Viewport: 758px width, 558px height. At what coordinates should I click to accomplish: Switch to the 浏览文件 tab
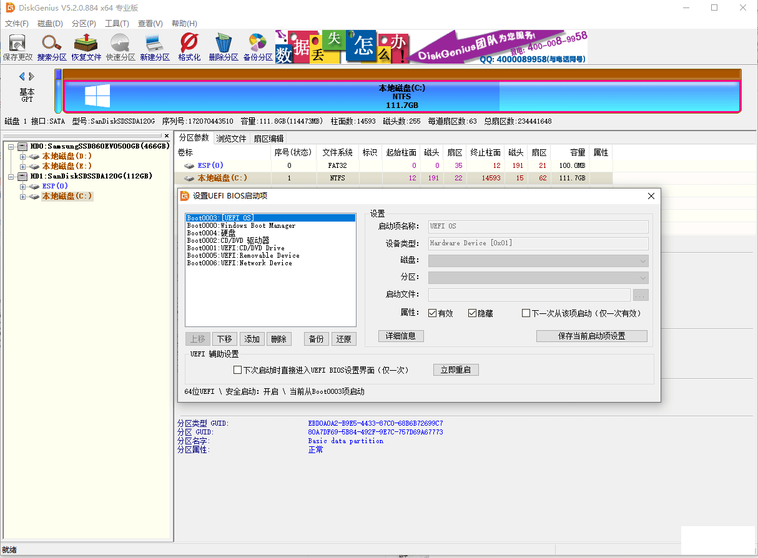pos(231,139)
